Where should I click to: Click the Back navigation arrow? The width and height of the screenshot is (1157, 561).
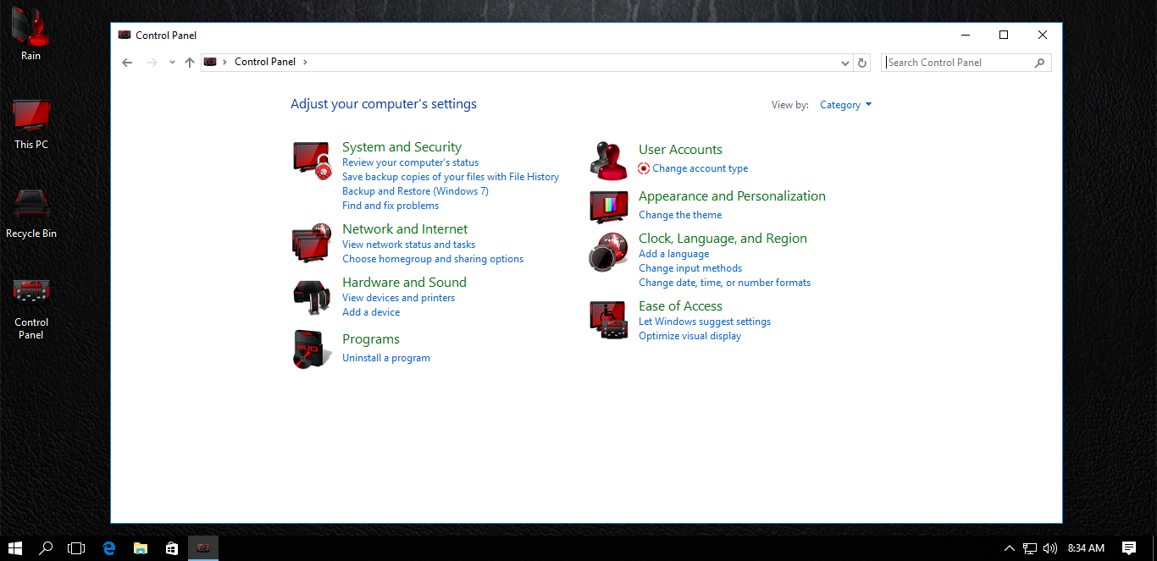127,63
